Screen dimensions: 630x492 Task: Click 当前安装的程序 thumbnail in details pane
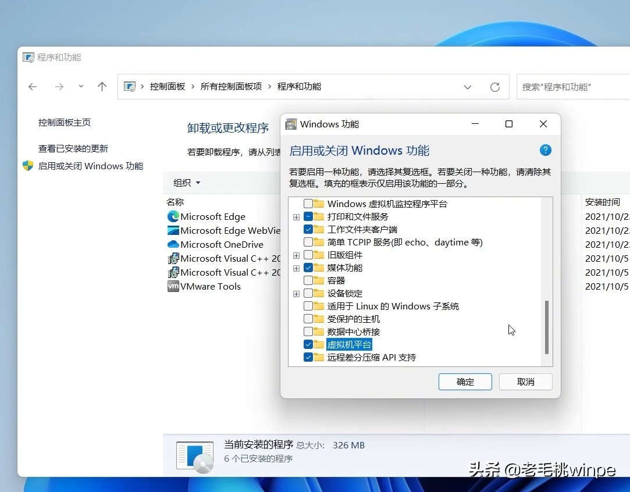[x=195, y=457]
